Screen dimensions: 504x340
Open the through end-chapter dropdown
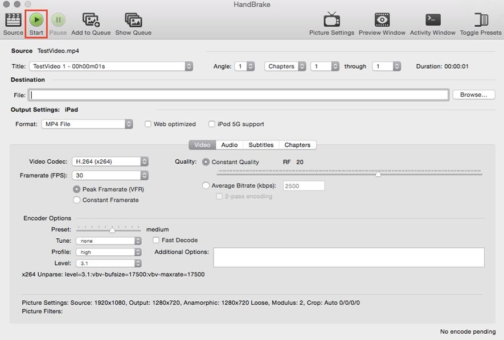click(x=386, y=67)
